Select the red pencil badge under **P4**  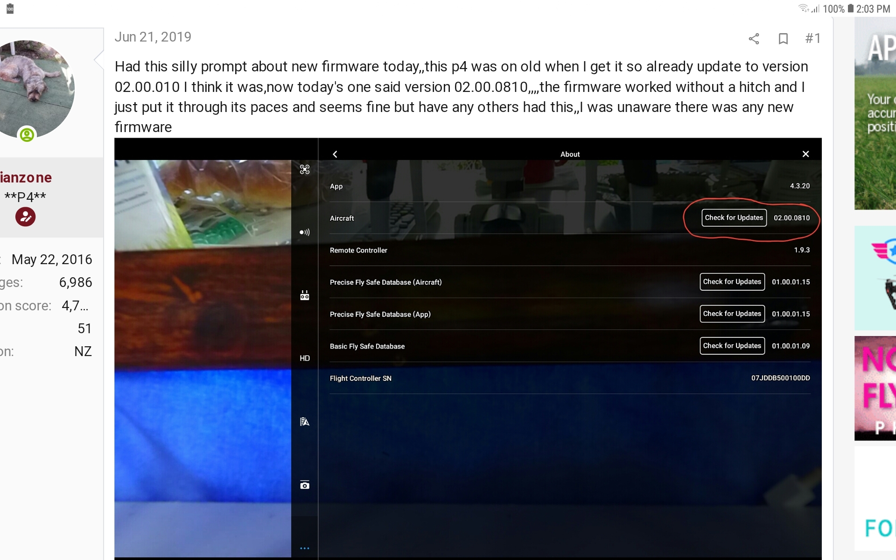[25, 217]
